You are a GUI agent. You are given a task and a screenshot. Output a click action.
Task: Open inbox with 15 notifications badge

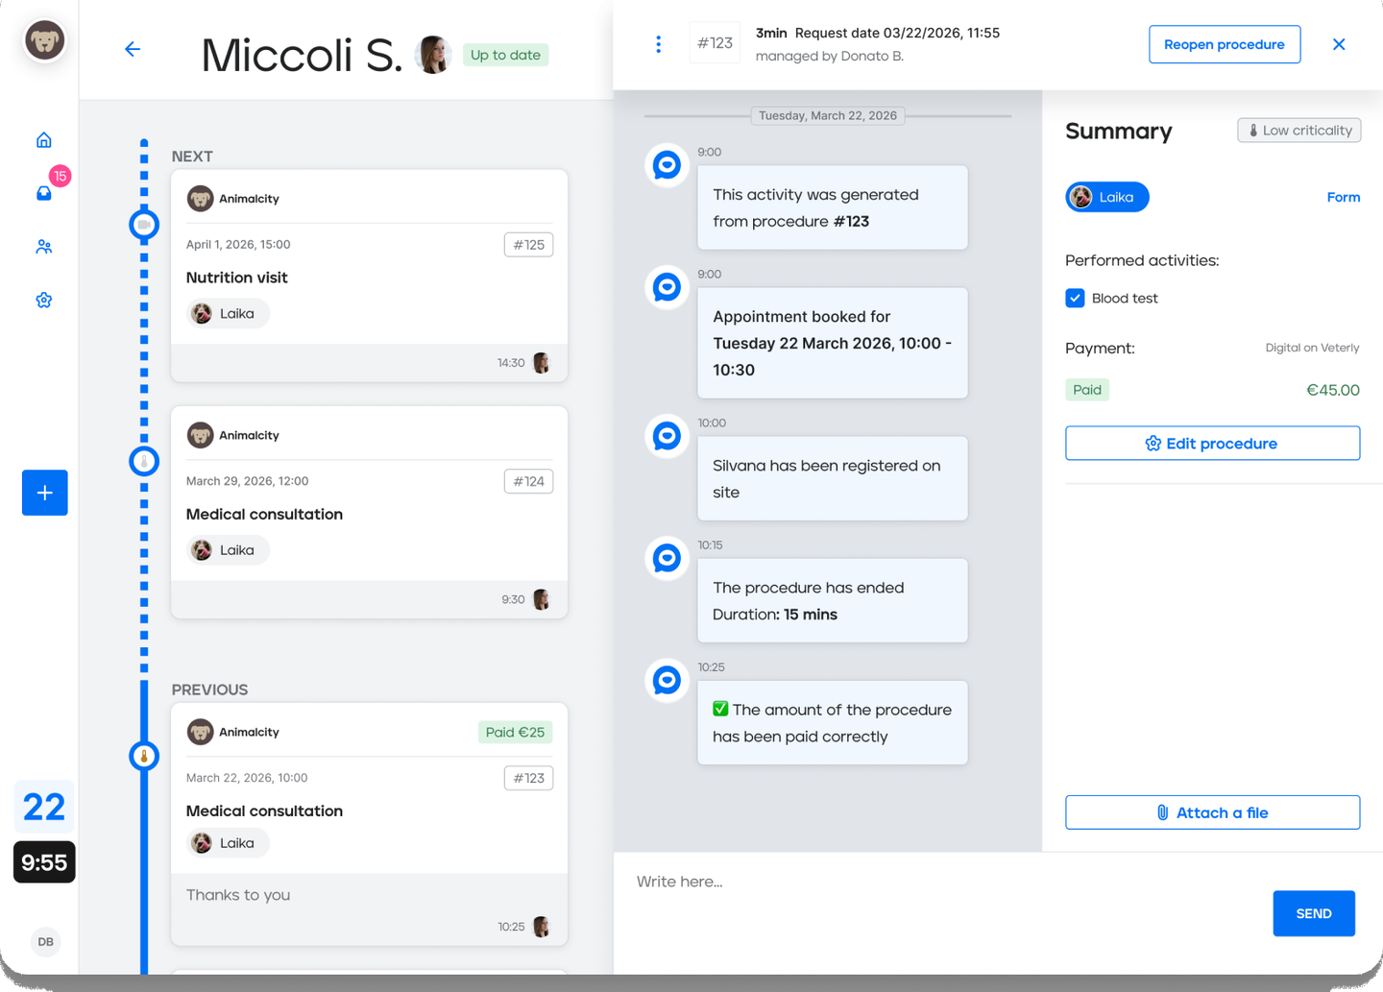click(x=44, y=193)
